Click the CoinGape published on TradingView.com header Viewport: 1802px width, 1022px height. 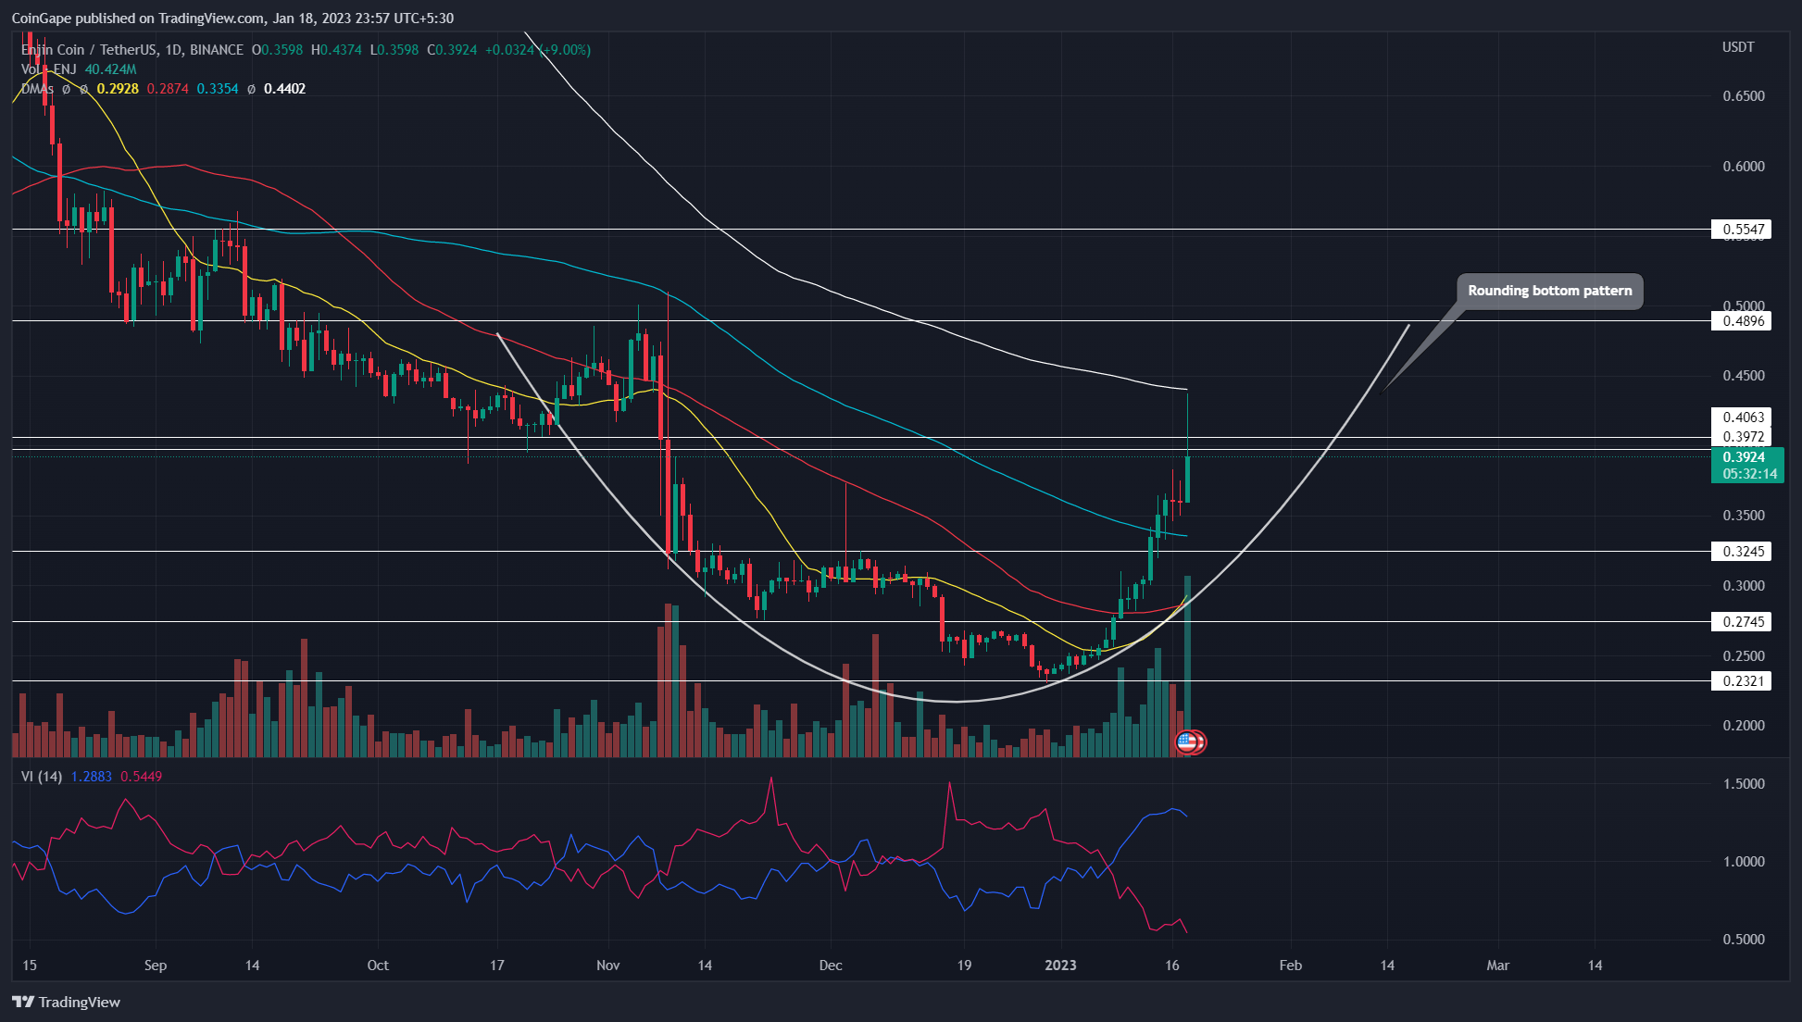pos(232,19)
